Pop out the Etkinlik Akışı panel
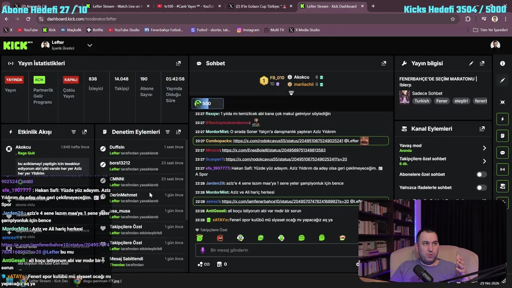512x288 pixels. point(84,132)
